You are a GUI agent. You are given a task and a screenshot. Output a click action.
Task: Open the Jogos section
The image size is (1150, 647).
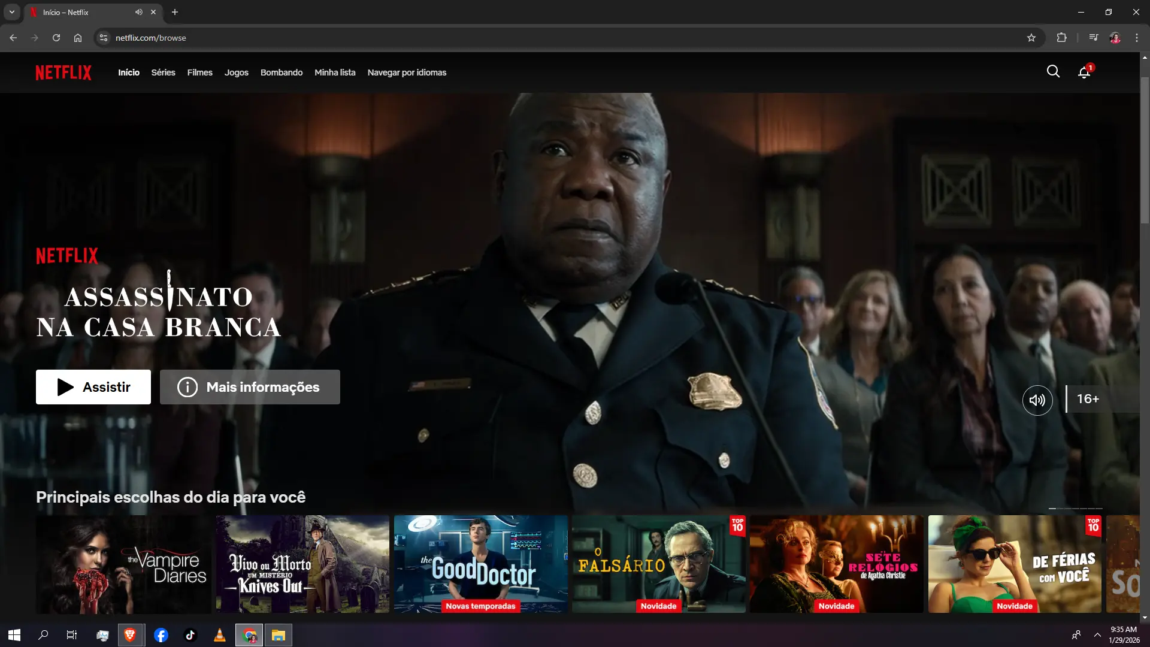[237, 72]
